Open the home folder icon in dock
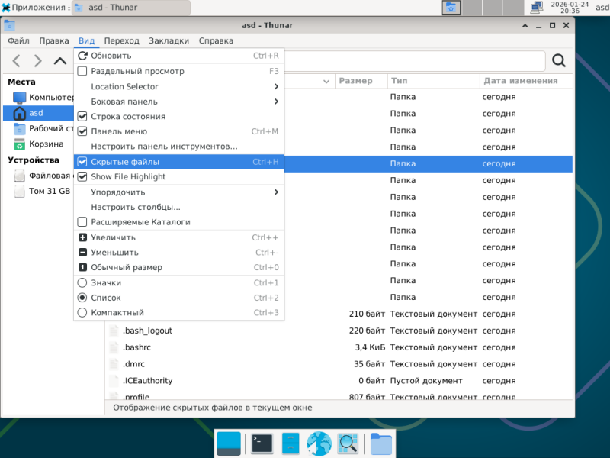The height and width of the screenshot is (458, 610). (380, 443)
